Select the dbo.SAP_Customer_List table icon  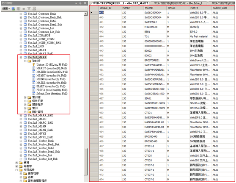pyautogui.click(x=25, y=28)
